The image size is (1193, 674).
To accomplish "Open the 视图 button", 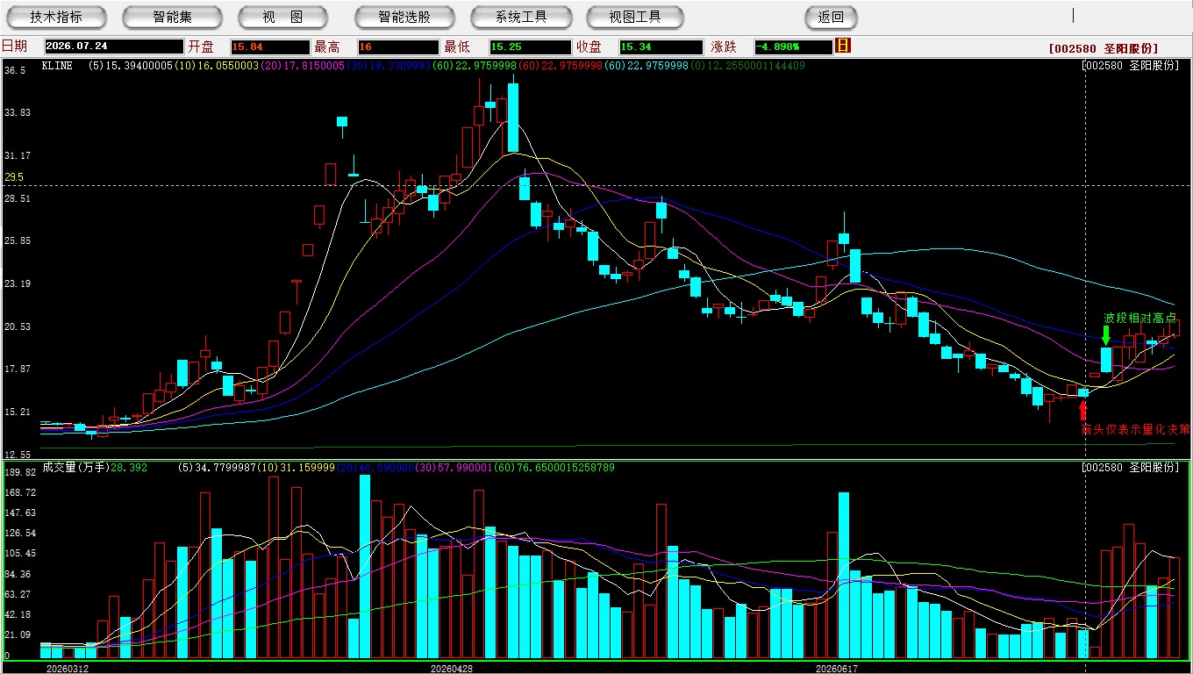I will click(x=282, y=18).
